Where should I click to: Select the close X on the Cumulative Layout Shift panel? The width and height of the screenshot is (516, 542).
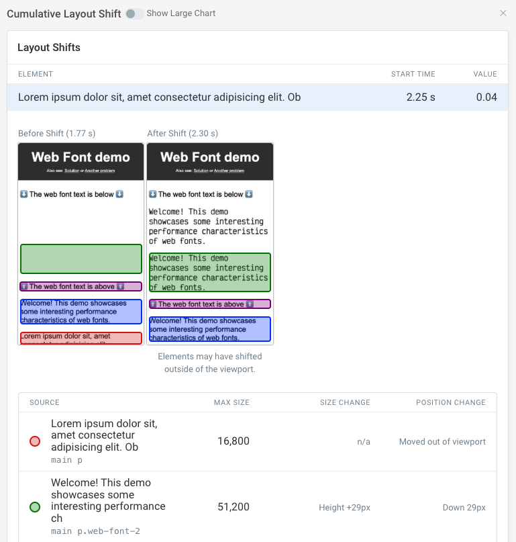503,13
